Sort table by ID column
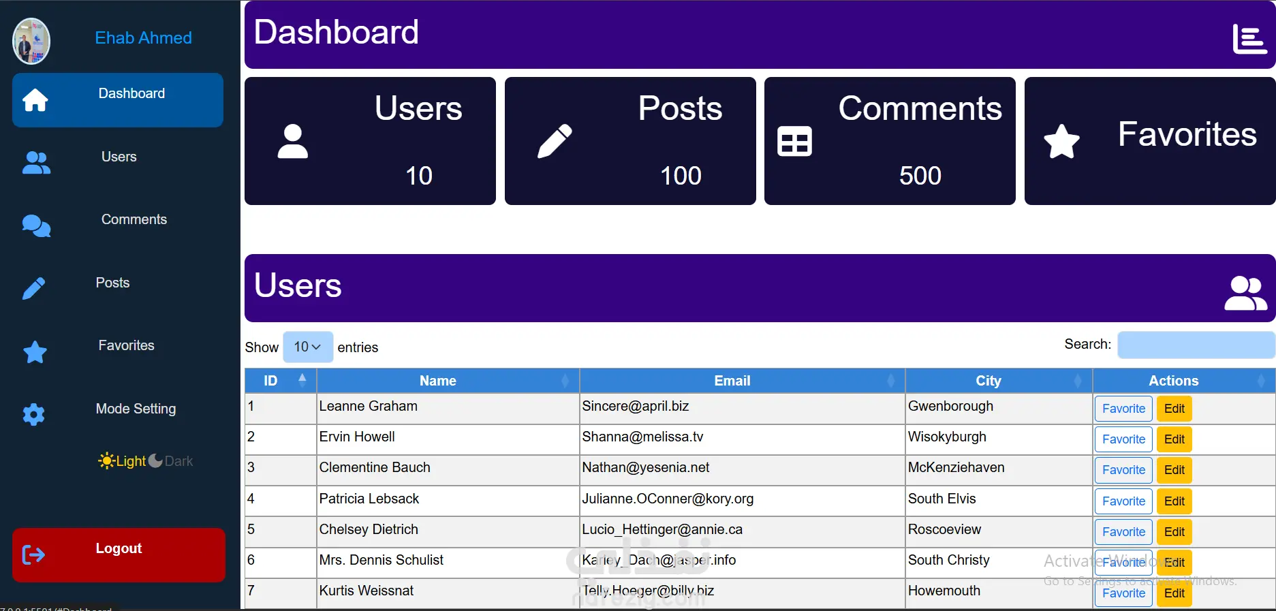Viewport: 1276px width, 611px height. pos(280,381)
